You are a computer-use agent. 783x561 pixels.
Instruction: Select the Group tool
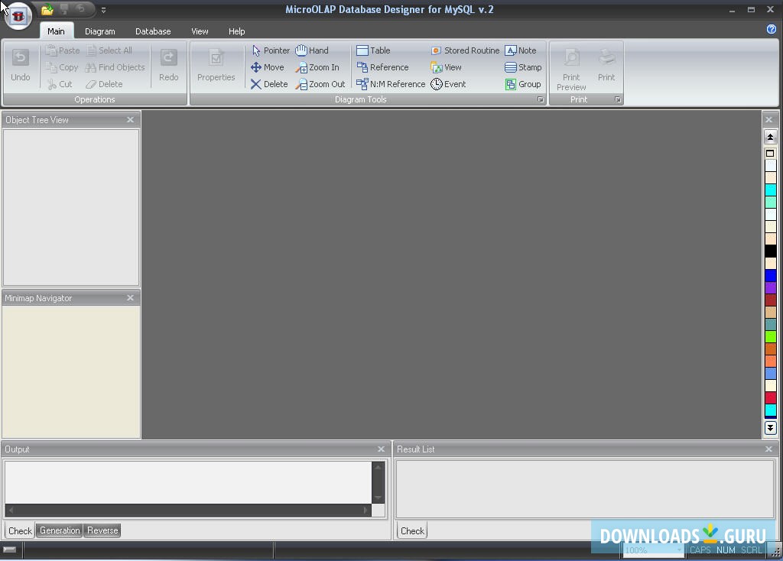523,84
